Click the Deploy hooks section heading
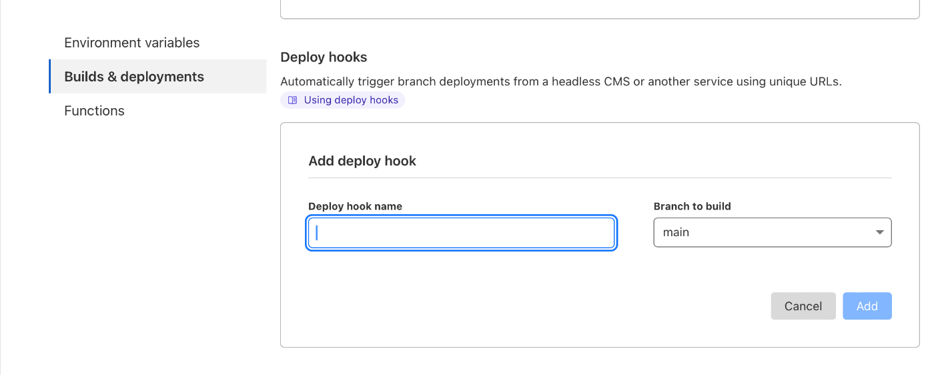 pyautogui.click(x=324, y=57)
